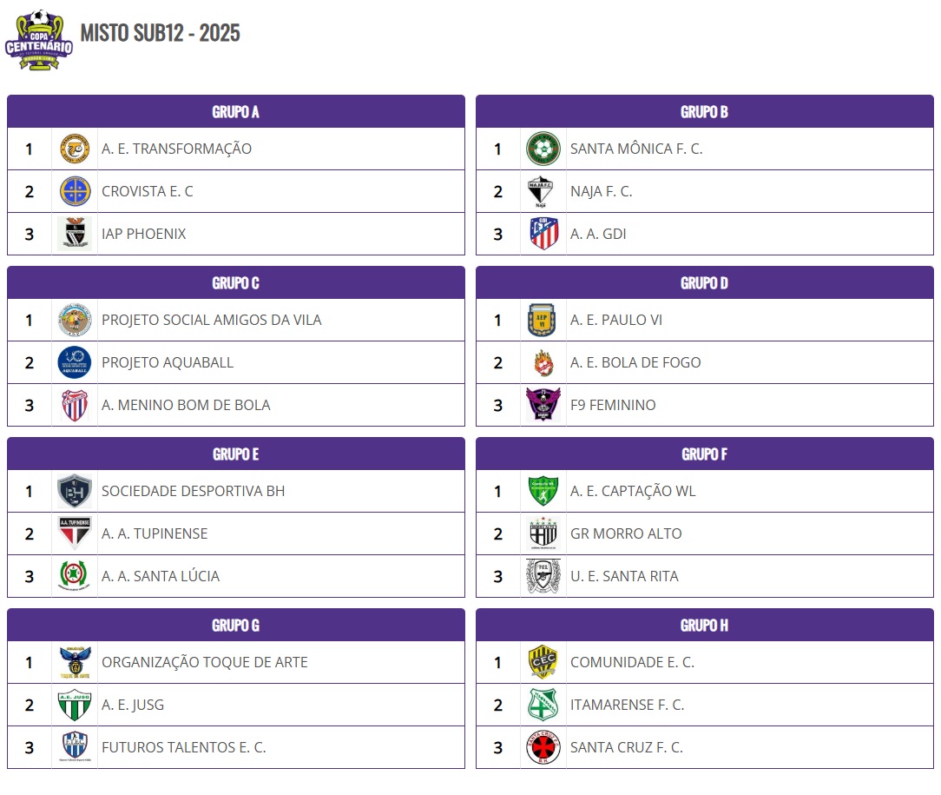The height and width of the screenshot is (795, 941).
Task: Click the A. A. GDI striped shield crest
Action: (543, 234)
